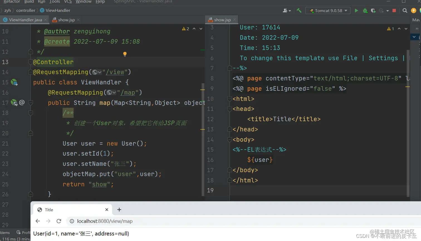Image resolution: width=421 pixels, height=241 pixels.
Task: Go forward in the browser
Action: tap(48, 221)
